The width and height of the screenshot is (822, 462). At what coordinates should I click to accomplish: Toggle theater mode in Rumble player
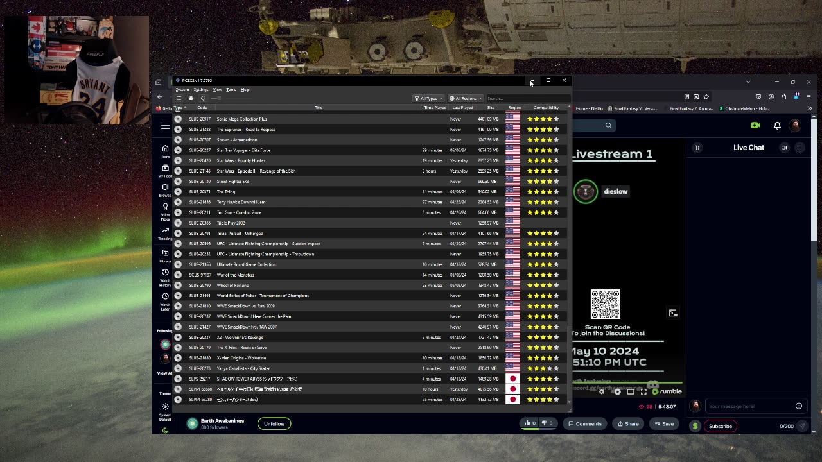pyautogui.click(x=631, y=391)
